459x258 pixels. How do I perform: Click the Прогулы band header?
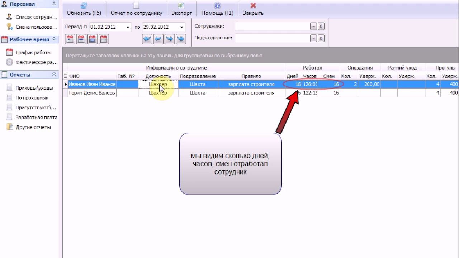tap(442, 68)
